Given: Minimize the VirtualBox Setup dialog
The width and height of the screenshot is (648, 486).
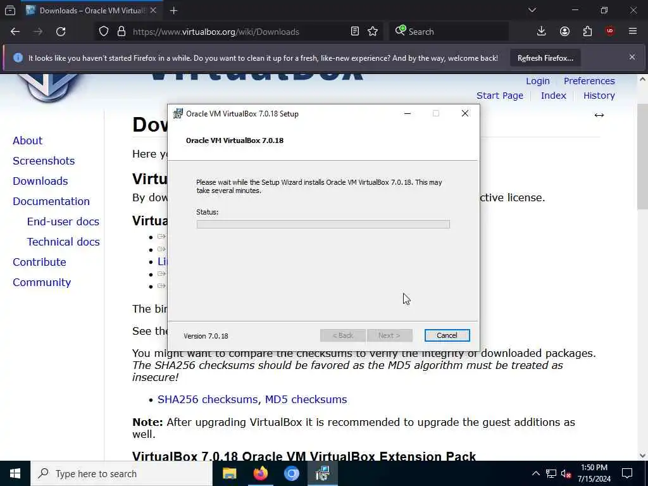Looking at the screenshot, I should pos(407,113).
